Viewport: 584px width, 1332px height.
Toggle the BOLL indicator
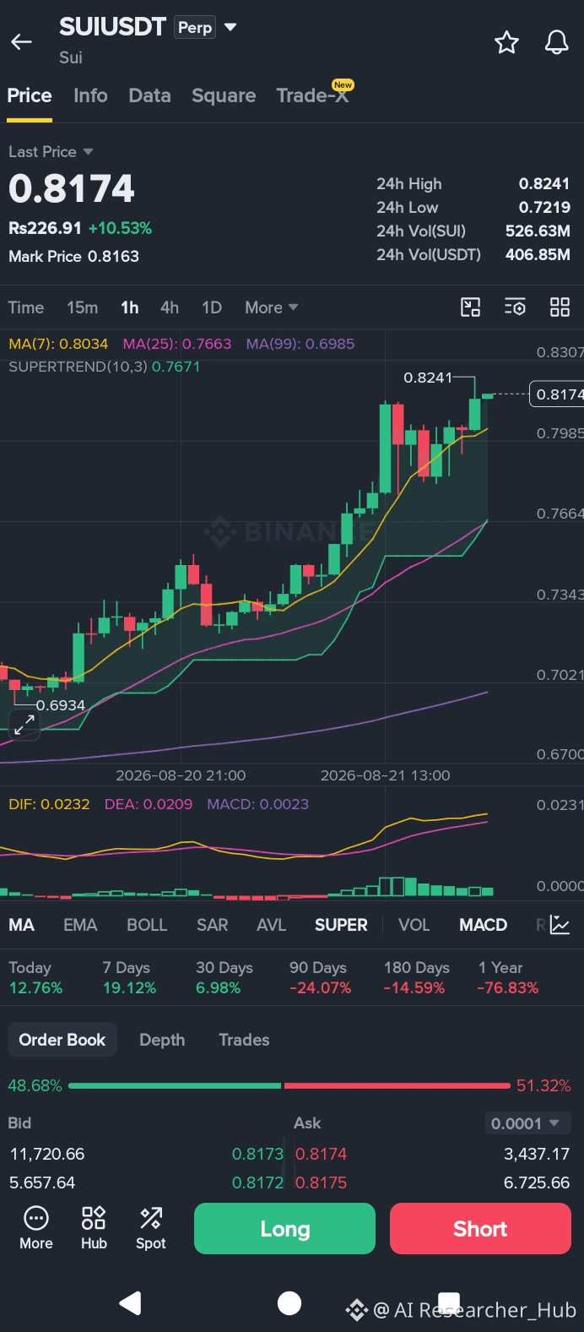(x=147, y=925)
